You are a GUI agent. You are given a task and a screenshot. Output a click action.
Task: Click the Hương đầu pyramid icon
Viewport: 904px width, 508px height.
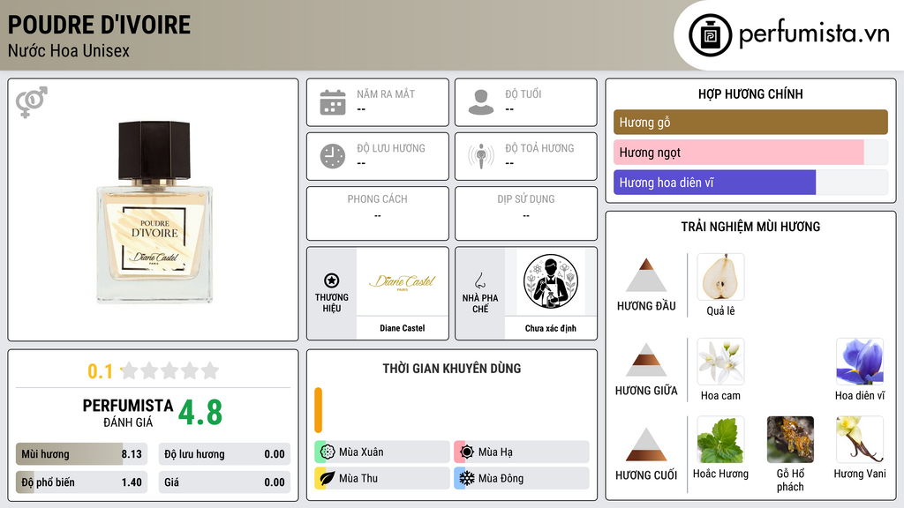point(646,275)
